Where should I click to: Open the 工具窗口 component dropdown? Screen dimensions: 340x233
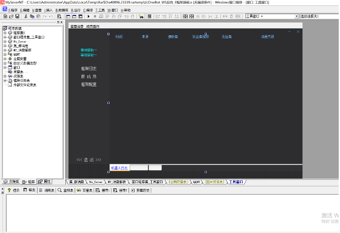297,16
